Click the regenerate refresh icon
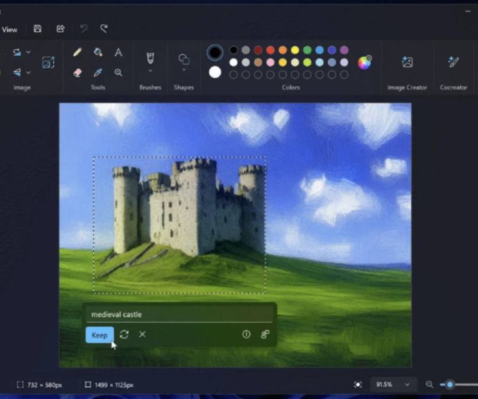This screenshot has height=399, width=478. click(124, 334)
